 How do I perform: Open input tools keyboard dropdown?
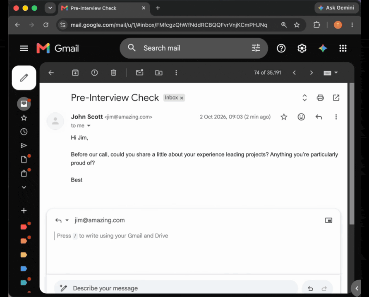click(331, 73)
